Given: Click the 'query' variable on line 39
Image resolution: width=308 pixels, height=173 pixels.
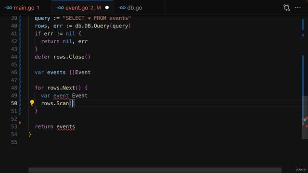Looking at the screenshot, I should pyautogui.click(x=42, y=18).
